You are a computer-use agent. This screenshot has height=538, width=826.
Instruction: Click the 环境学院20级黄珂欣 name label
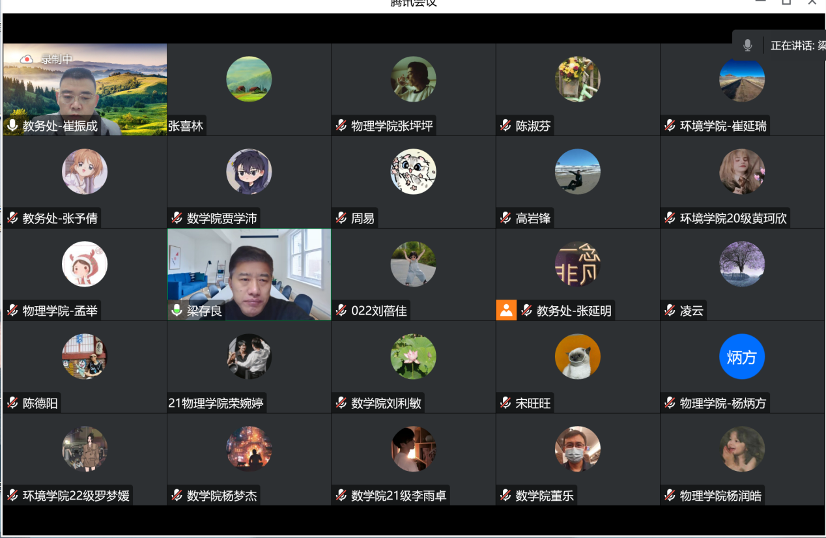733,218
